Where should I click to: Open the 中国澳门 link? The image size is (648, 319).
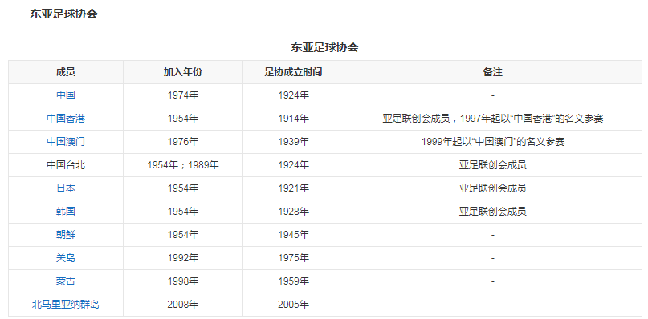click(x=66, y=142)
